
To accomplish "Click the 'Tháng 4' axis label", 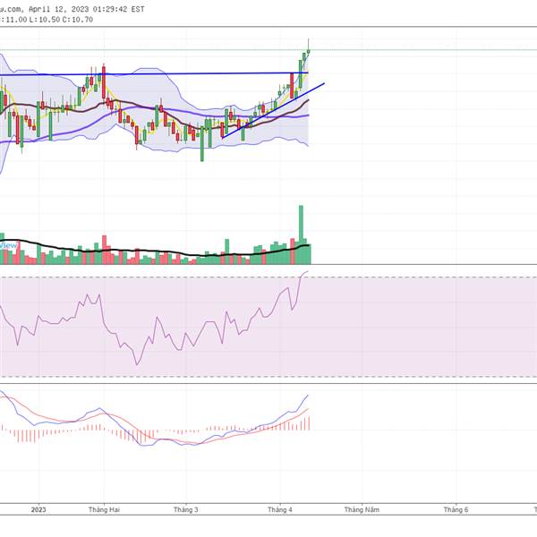I will 280,509.
